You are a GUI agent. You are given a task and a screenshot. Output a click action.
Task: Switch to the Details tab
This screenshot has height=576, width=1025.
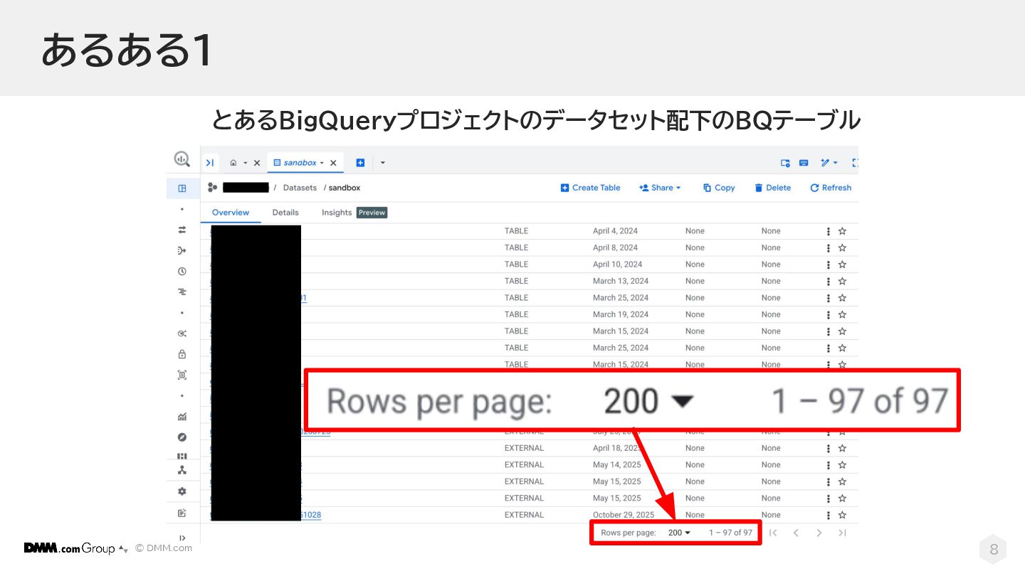pyautogui.click(x=285, y=213)
